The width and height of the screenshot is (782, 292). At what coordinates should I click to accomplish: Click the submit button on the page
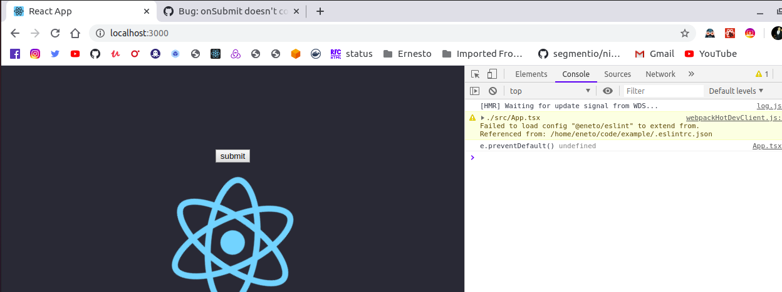232,156
